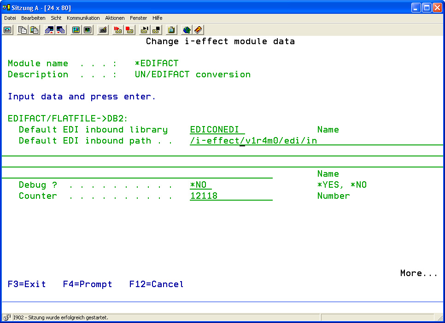Viewport: 445px width, 323px height.
Task: Click the Receive File from Host icon
Action: pos(61,30)
